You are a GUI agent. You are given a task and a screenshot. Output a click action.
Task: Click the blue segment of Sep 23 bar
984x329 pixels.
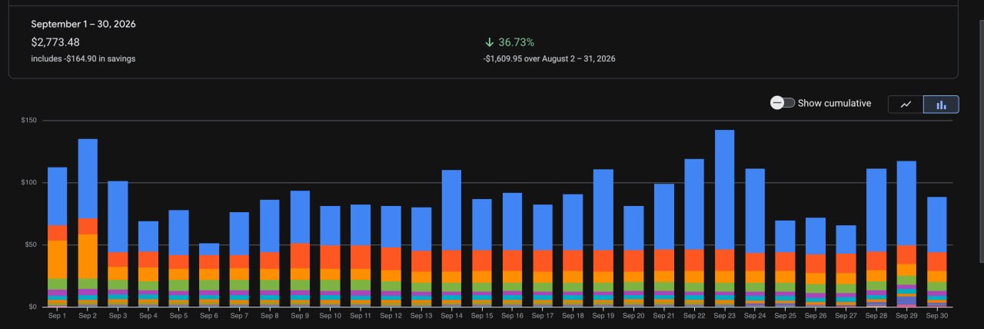coord(724,190)
